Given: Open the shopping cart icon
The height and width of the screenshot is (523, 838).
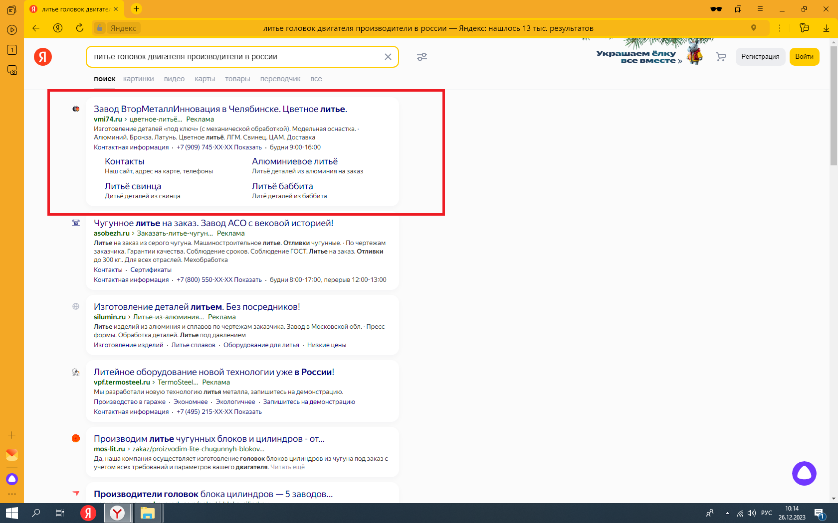Looking at the screenshot, I should (721, 57).
